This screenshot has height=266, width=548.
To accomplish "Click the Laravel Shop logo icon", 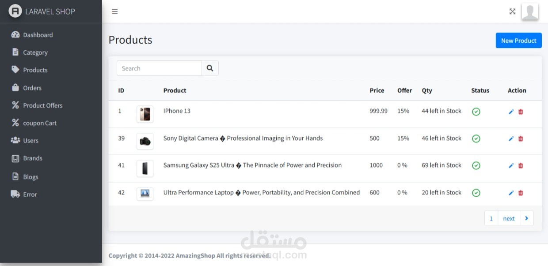I will [15, 11].
